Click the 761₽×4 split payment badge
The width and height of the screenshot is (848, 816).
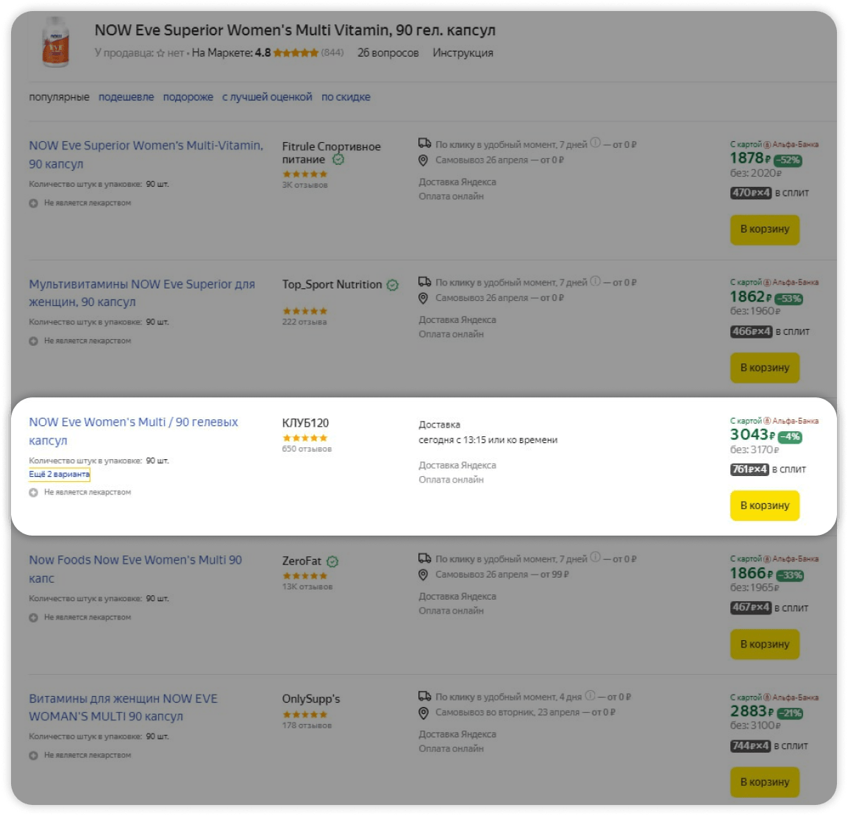(749, 469)
